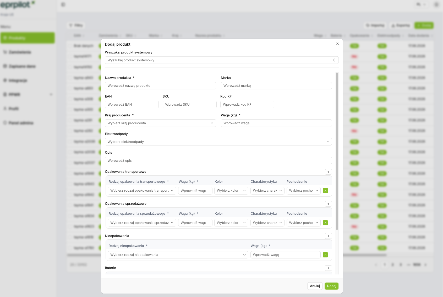Click the Nazwa produktu input field
Screen dimensions: 443x297
(x=160, y=86)
